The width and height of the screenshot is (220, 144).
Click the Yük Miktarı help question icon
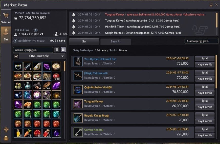click(x=36, y=30)
